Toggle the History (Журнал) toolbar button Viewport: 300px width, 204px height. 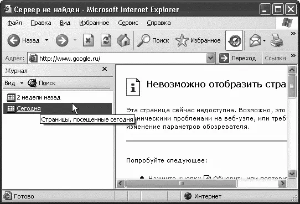pos(234,40)
